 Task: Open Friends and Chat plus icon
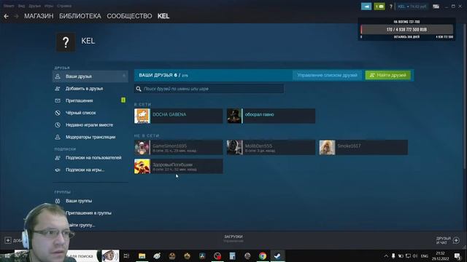coord(456,240)
